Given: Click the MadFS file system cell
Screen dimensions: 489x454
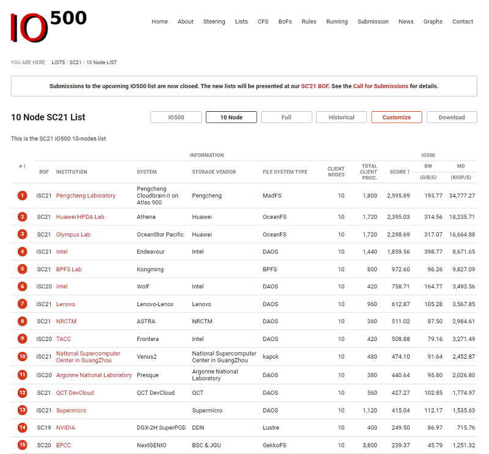Looking at the screenshot, I should (x=272, y=196).
